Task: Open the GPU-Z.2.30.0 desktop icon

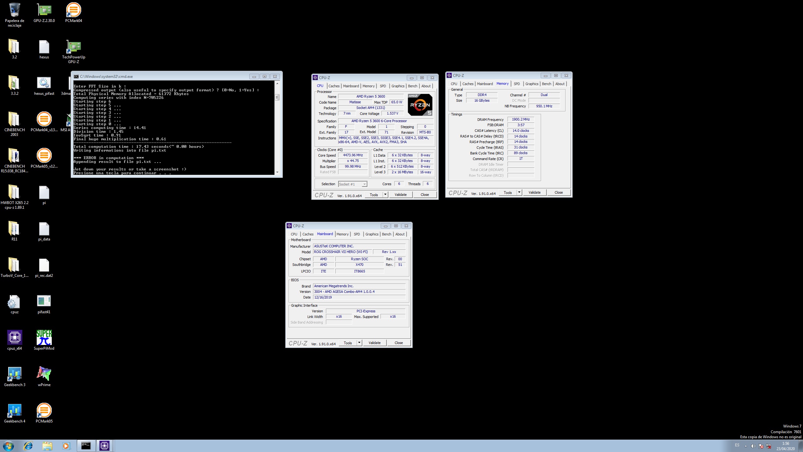Action: tap(44, 13)
